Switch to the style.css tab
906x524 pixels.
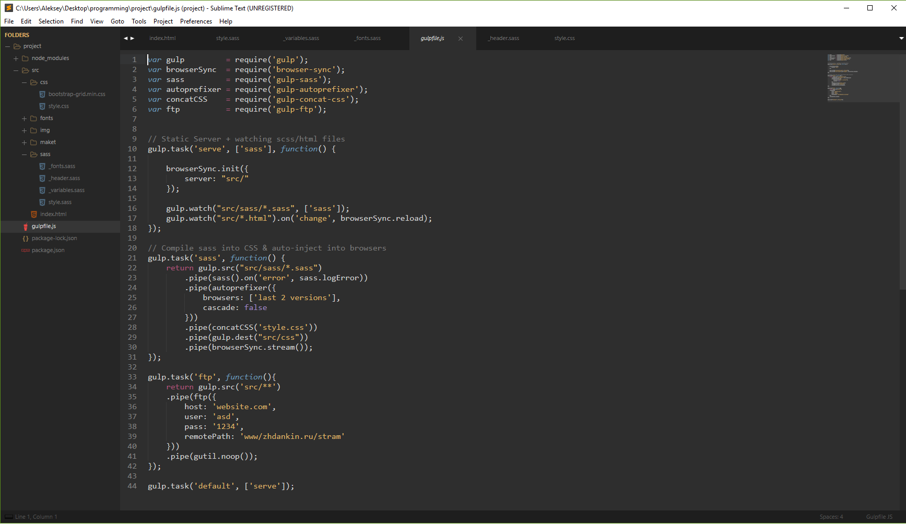click(x=564, y=38)
